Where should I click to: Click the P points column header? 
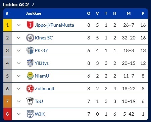point(143,13)
